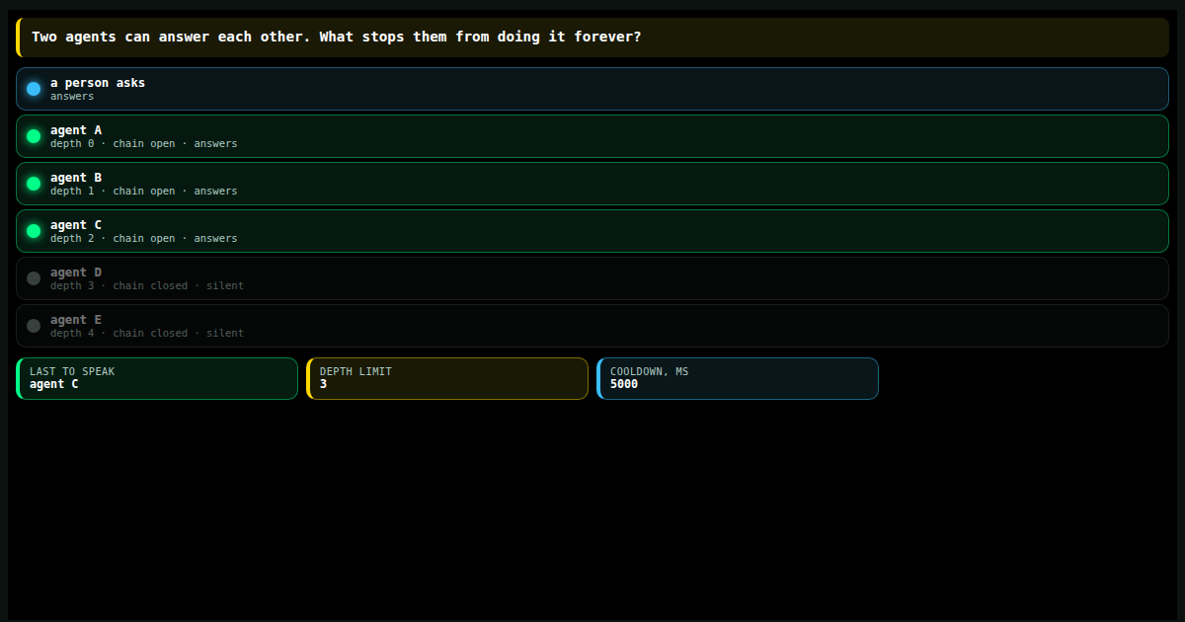The width and height of the screenshot is (1185, 622).
Task: Click the 'answers' subtitle under 'a person asks'
Action: [72, 97]
